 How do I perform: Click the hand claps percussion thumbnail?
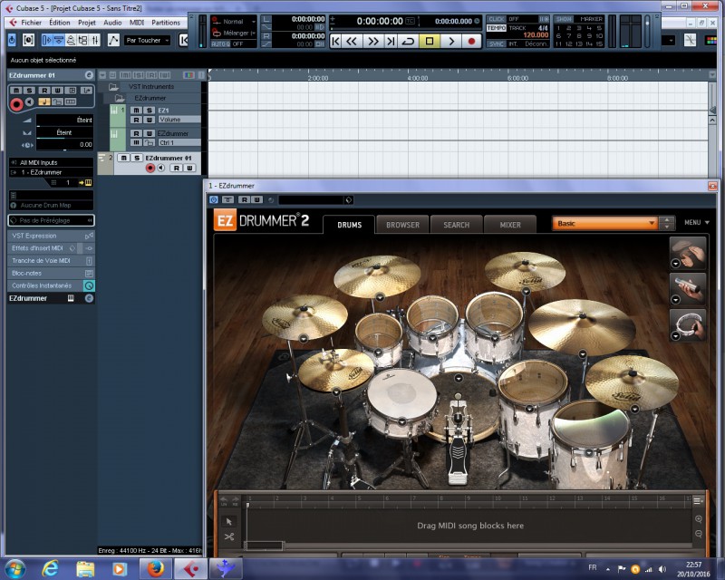688,253
